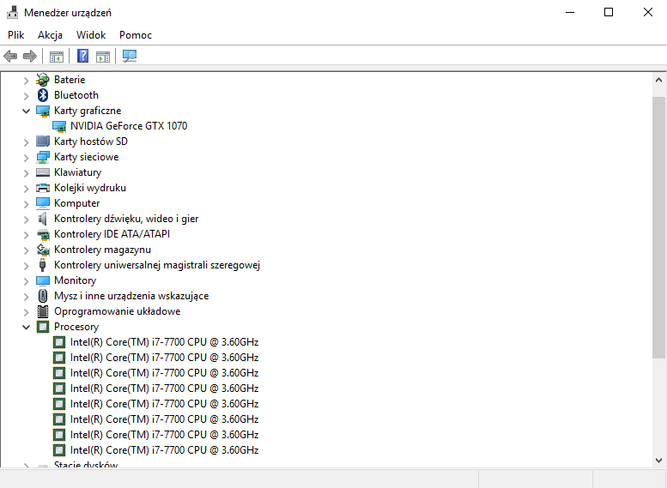
Task: Select the first Intel Core i7-7700 CPU entry
Action: tap(164, 341)
